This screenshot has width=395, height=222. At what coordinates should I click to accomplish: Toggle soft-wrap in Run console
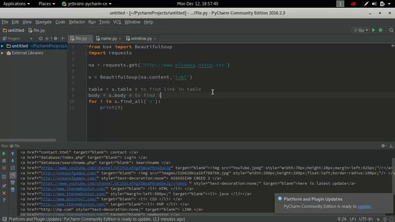pos(12,168)
